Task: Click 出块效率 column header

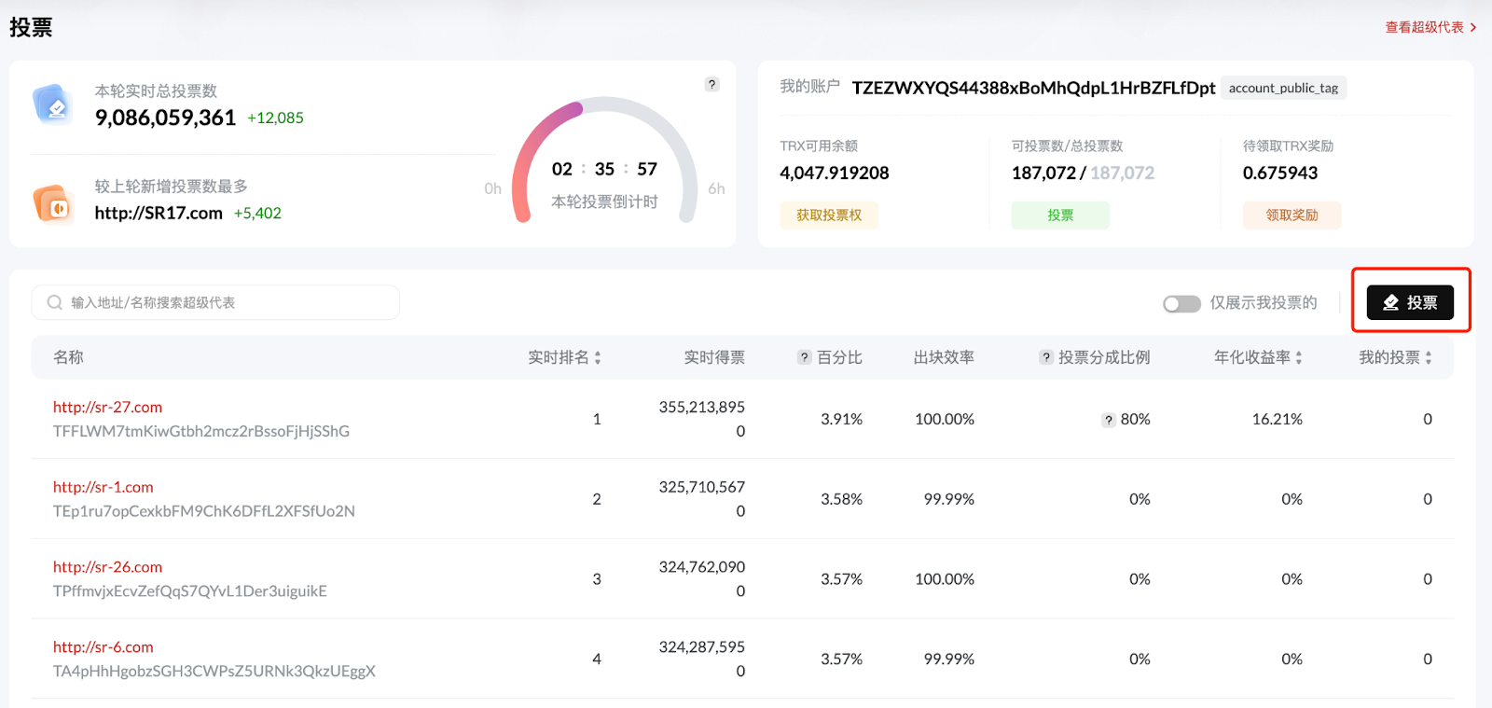Action: pos(944,357)
